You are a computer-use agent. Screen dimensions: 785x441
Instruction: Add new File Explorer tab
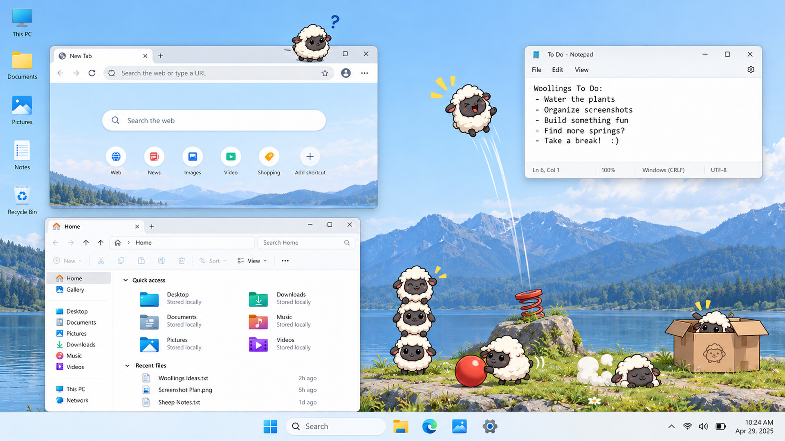point(152,227)
